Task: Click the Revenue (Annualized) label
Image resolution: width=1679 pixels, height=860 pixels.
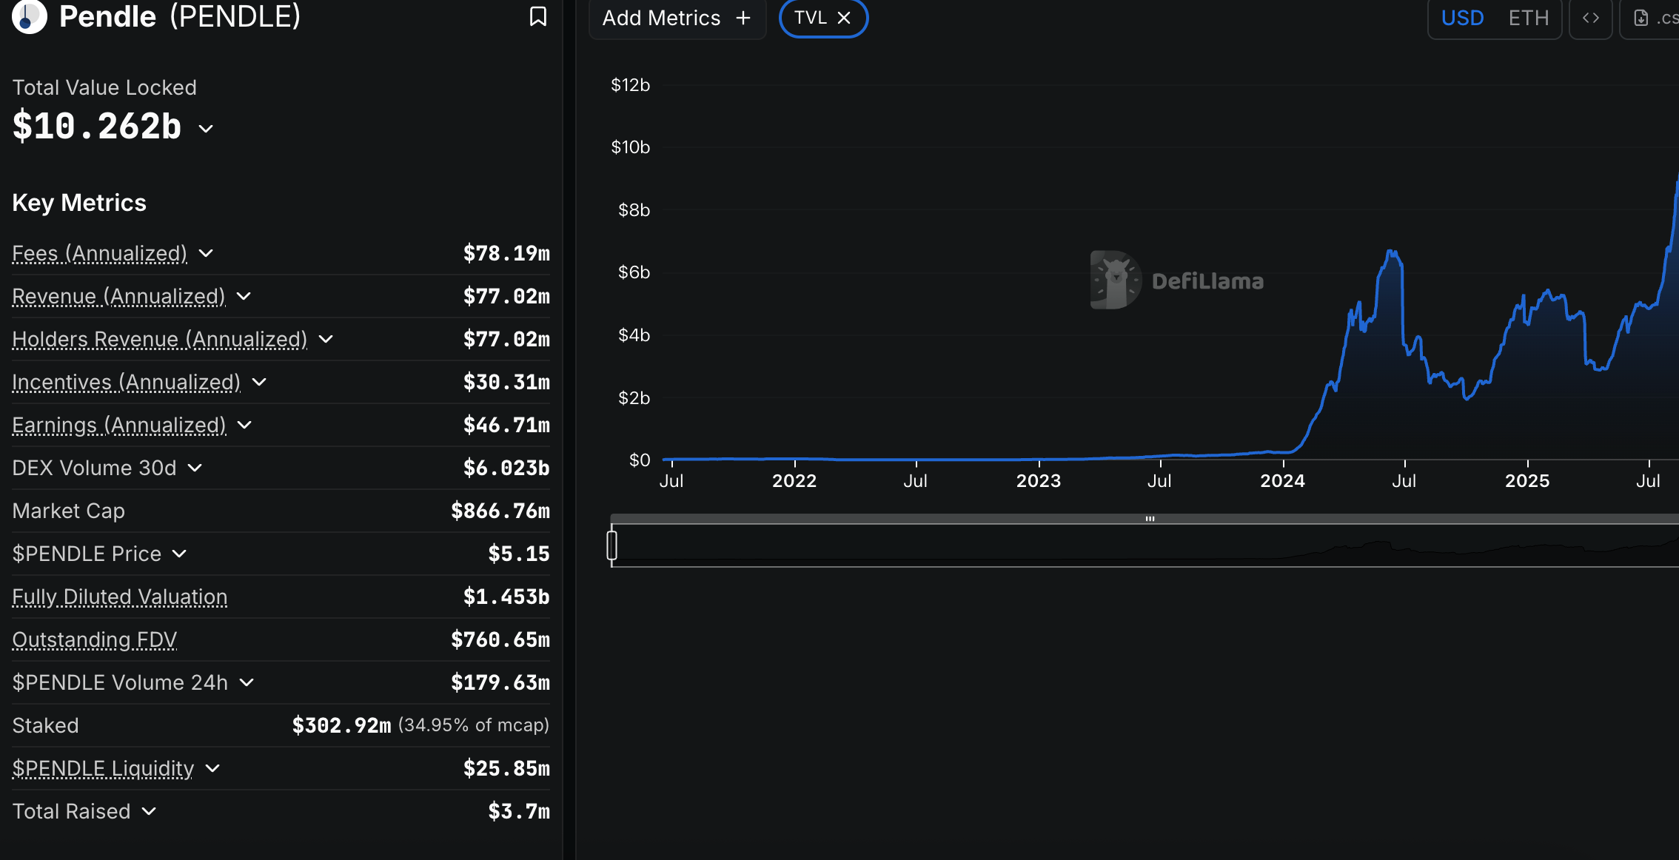Action: pos(118,297)
